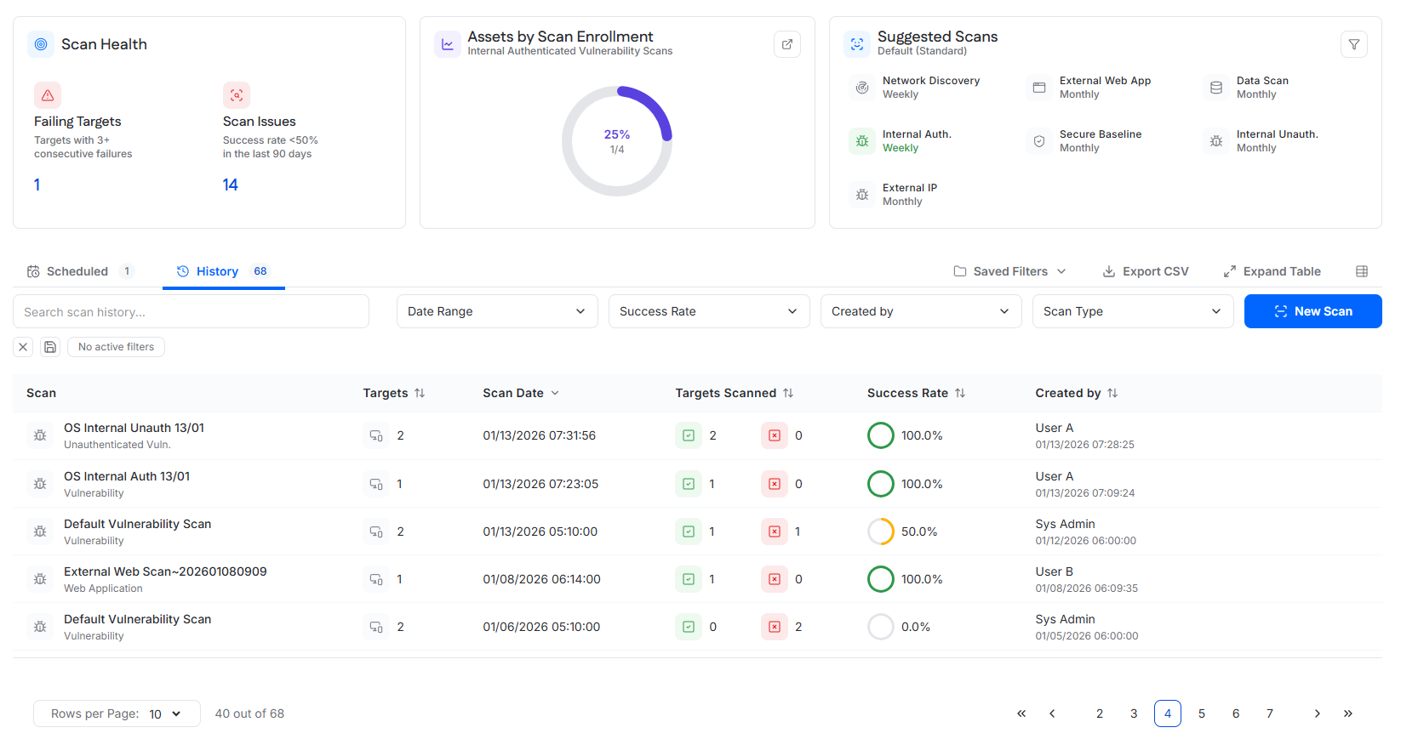The image size is (1401, 739).
Task: Clear filters with the X icon
Action: coord(23,347)
